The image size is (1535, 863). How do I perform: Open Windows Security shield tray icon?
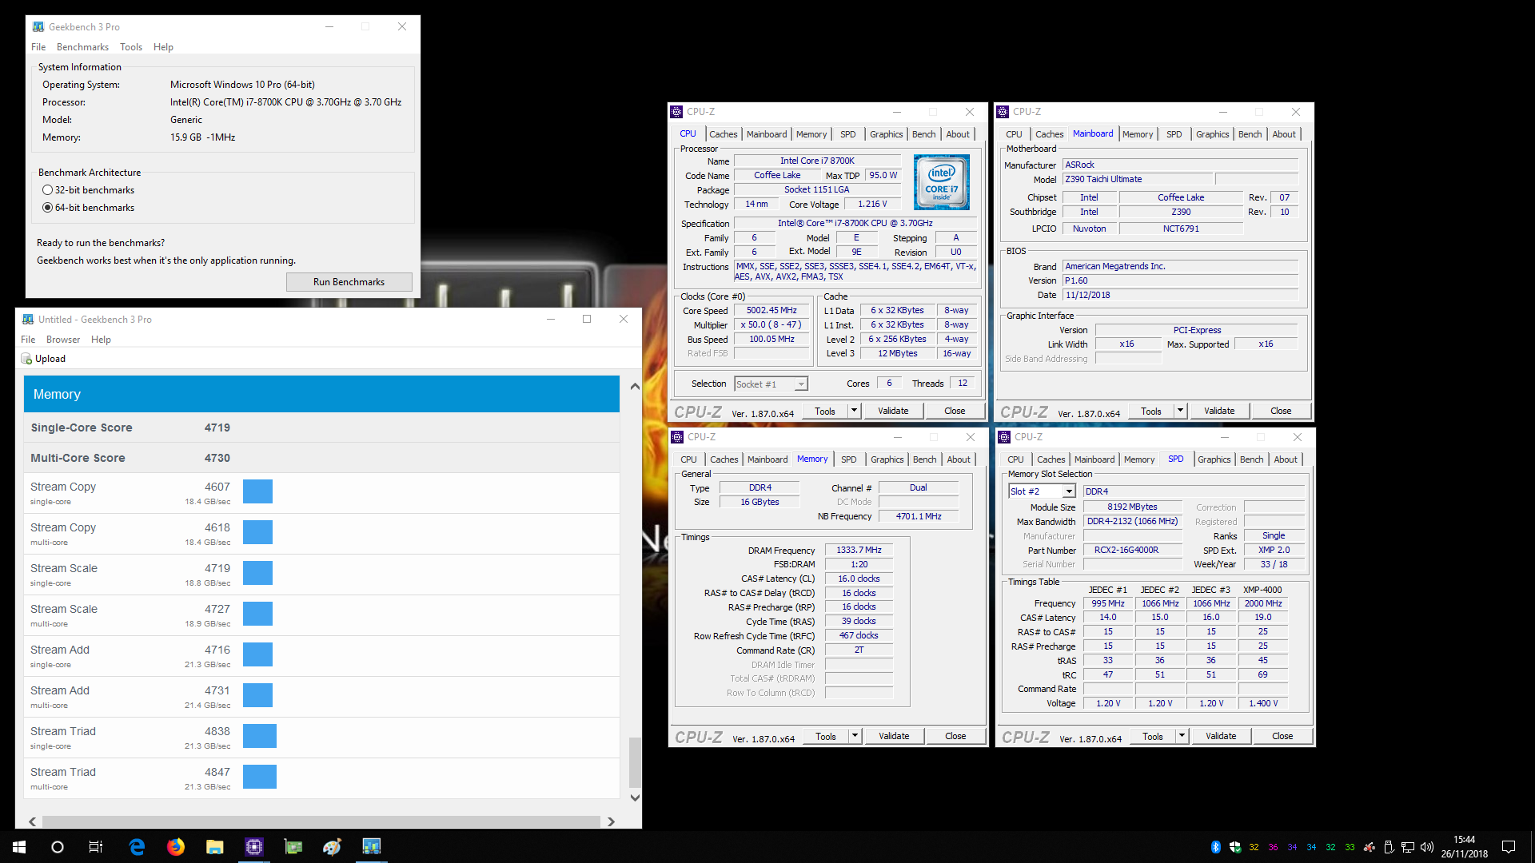[x=1234, y=847]
